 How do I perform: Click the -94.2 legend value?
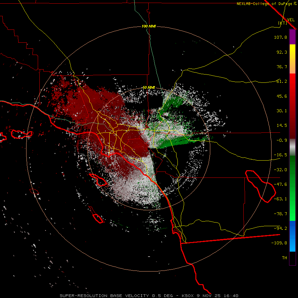click(280, 228)
